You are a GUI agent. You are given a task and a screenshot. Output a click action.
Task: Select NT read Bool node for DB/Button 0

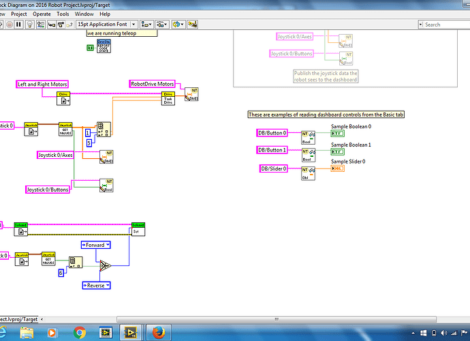(x=308, y=138)
